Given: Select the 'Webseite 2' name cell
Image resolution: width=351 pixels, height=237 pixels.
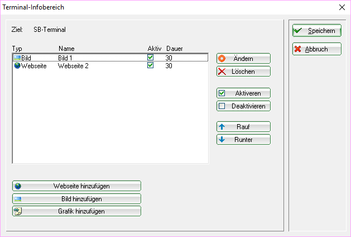Looking at the screenshot, I should pyautogui.click(x=73, y=66).
